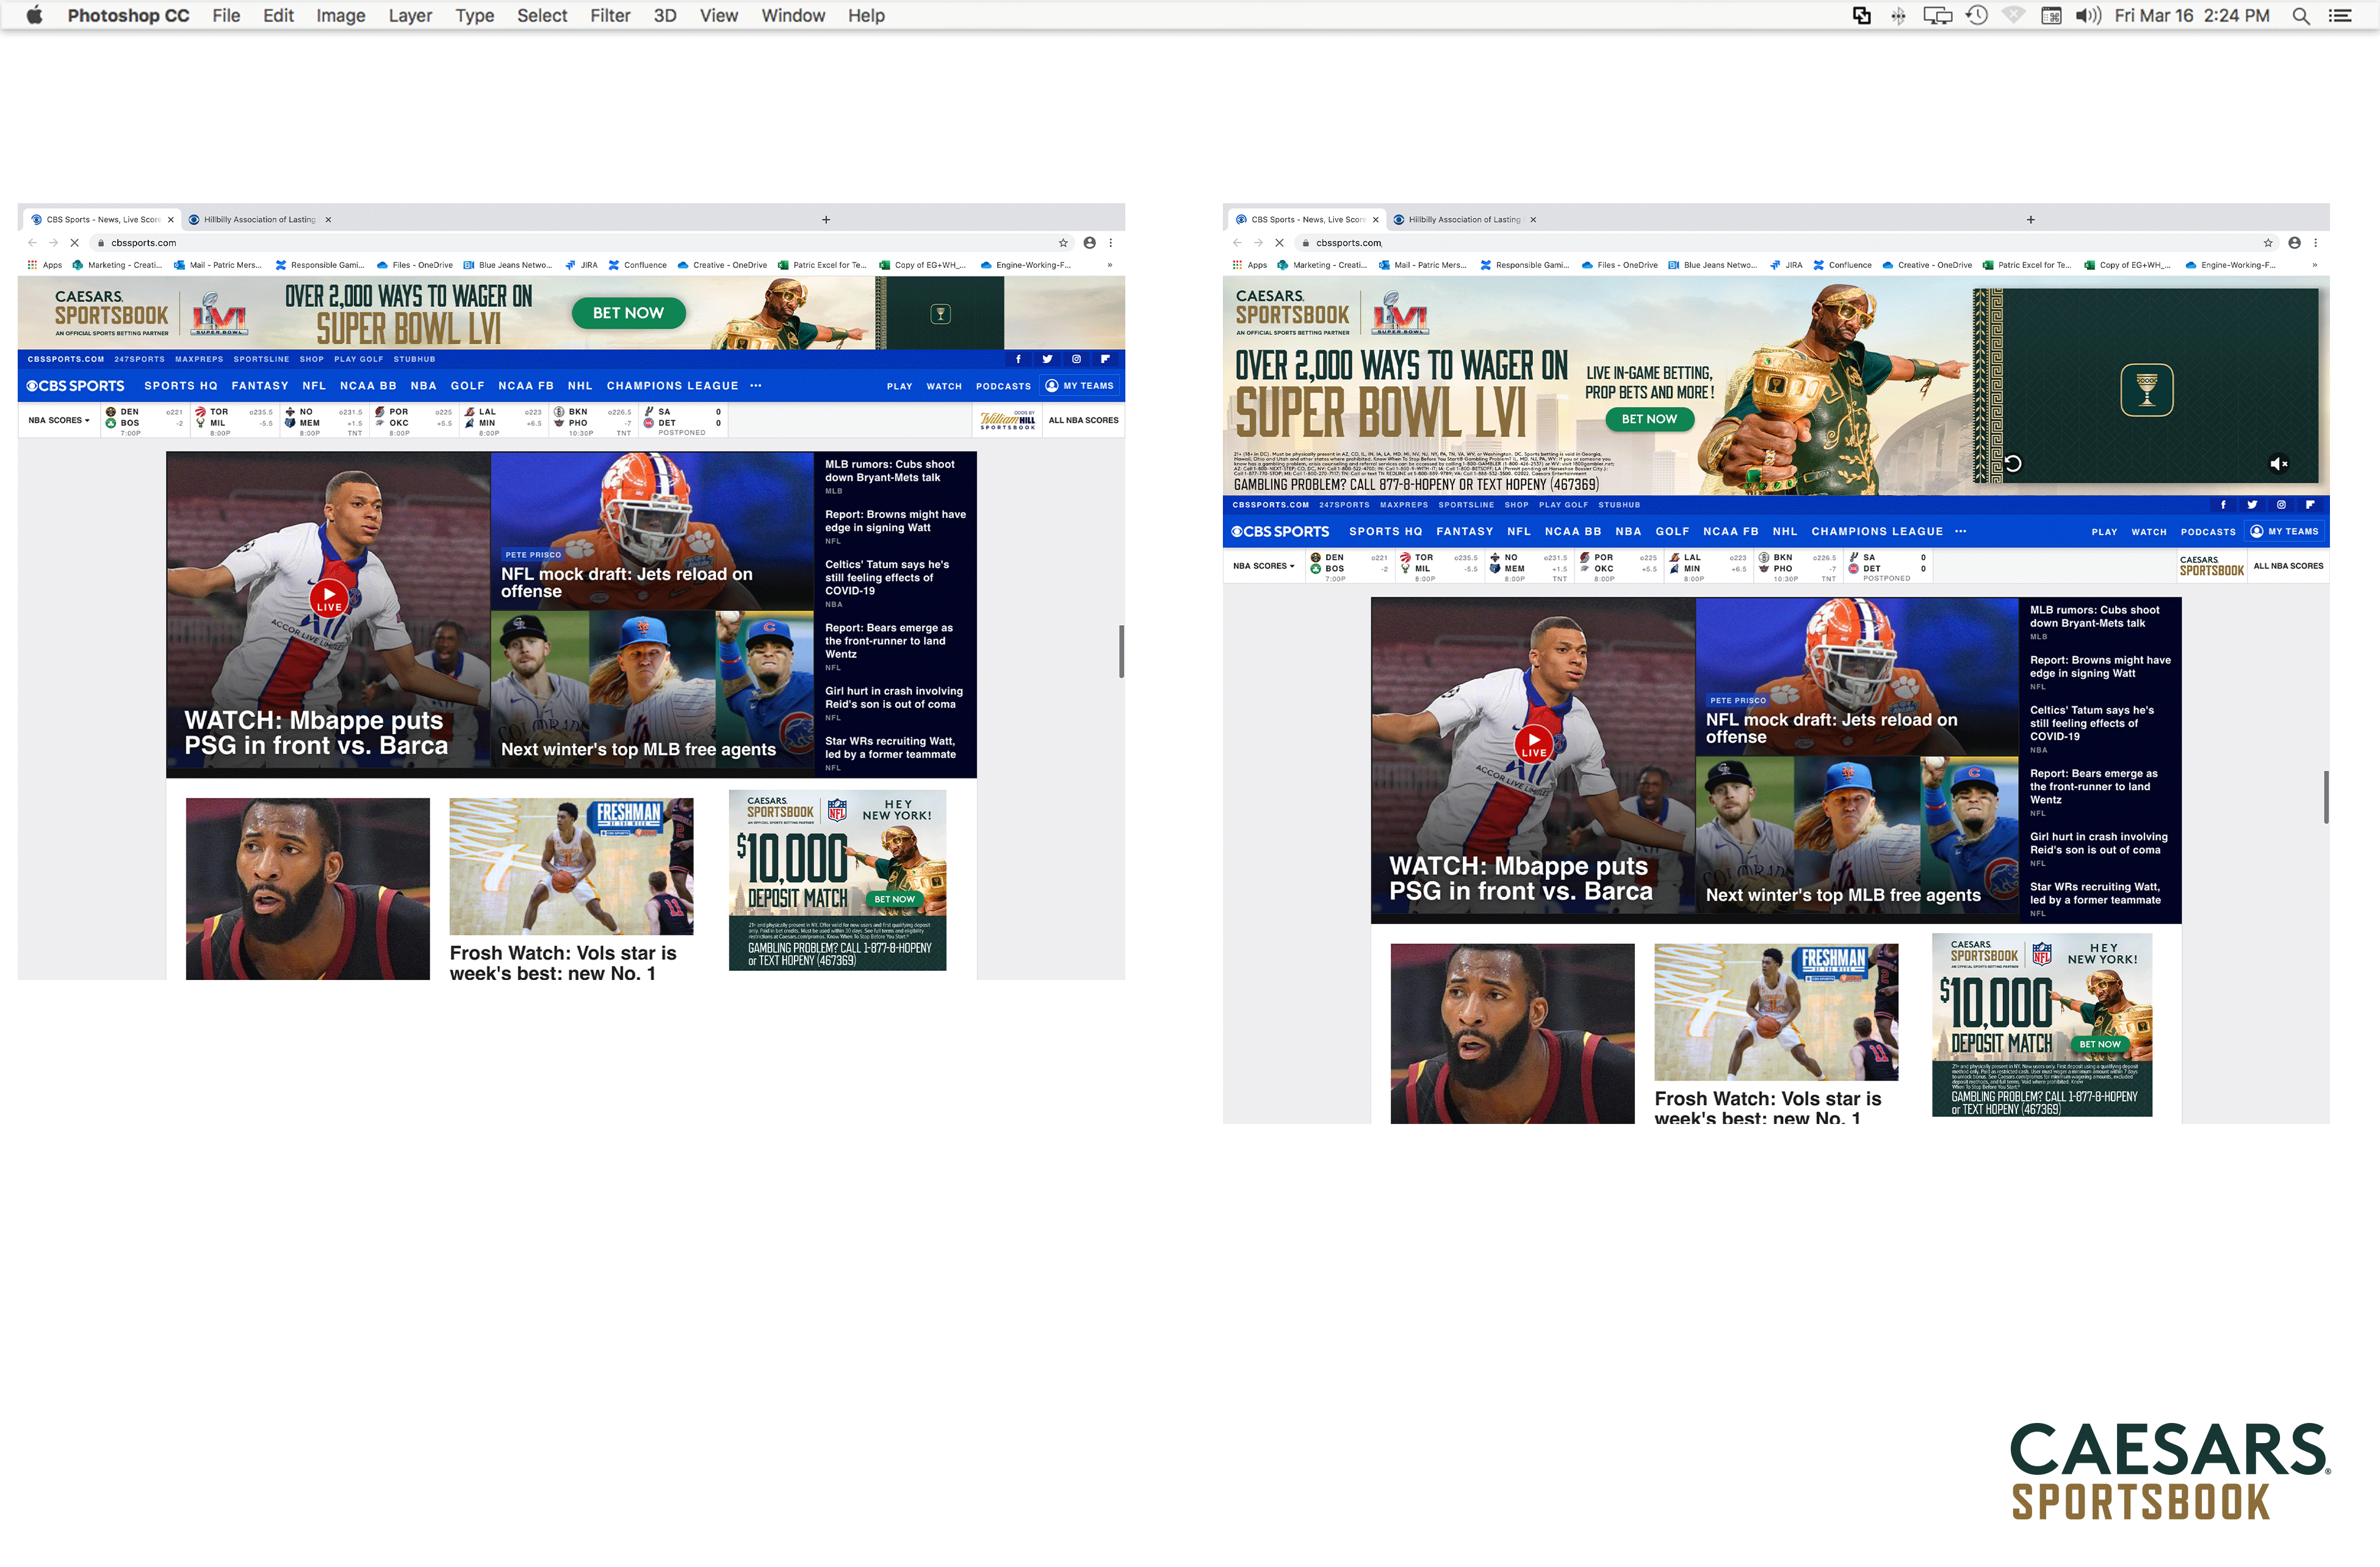Open MY TEAMS in left CBS nav
The height and width of the screenshot is (1567, 2380).
tap(1080, 385)
